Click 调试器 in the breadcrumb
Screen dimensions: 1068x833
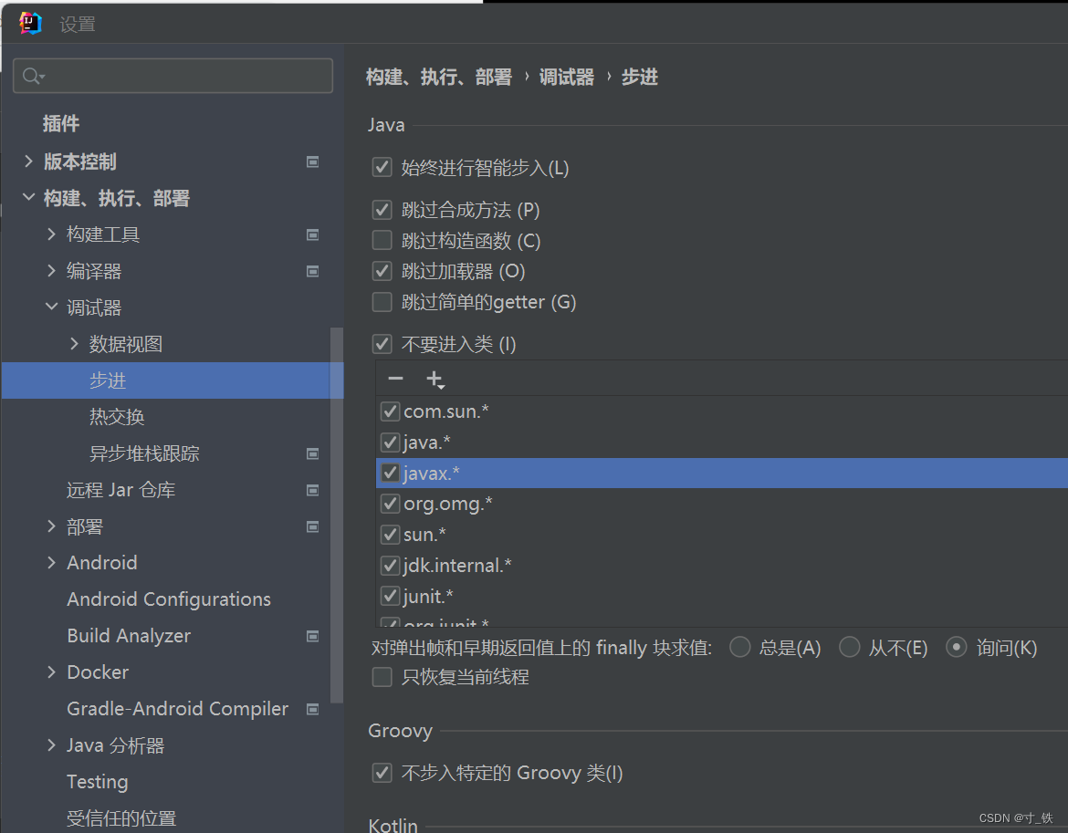point(567,77)
